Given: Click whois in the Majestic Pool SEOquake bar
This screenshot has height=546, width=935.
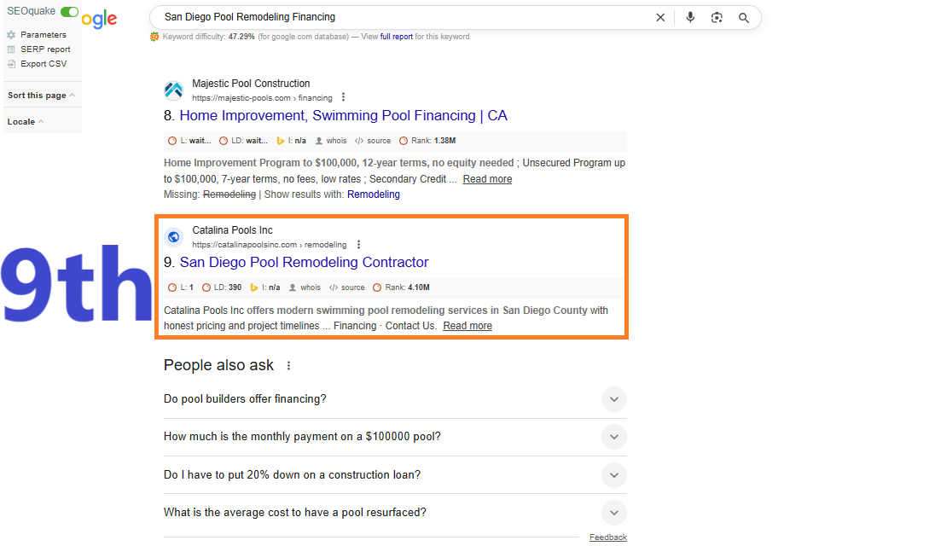Looking at the screenshot, I should click(x=331, y=141).
